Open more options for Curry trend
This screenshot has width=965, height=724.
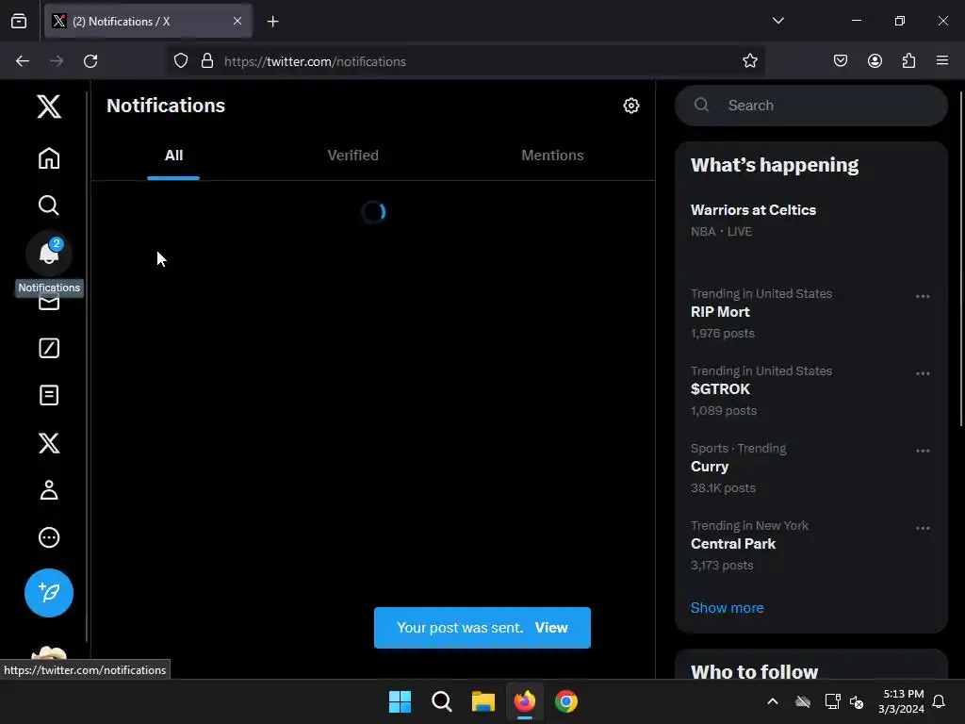pos(922,451)
